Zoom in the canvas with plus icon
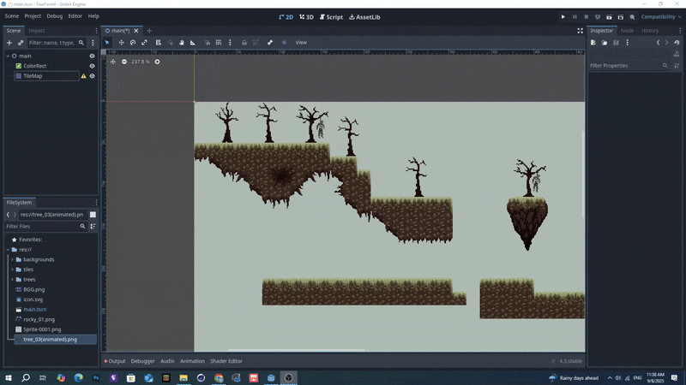Viewport: 686px width, 385px height. click(157, 62)
